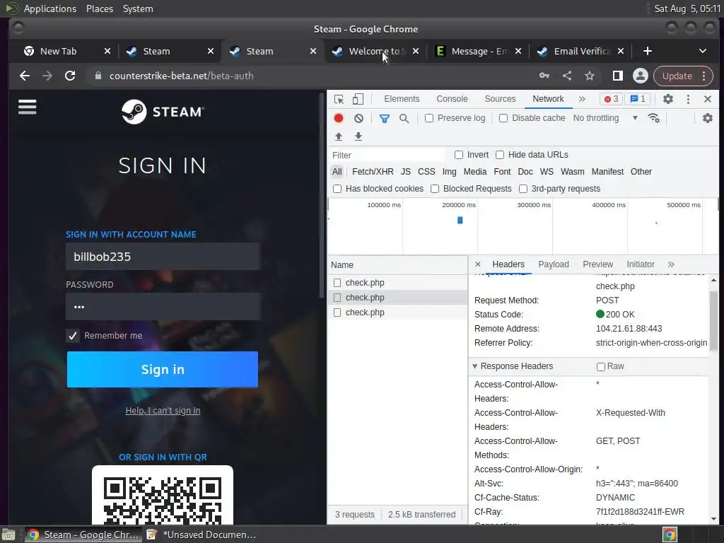This screenshot has height=543, width=724.
Task: Select the last check.php request
Action: (x=397, y=313)
